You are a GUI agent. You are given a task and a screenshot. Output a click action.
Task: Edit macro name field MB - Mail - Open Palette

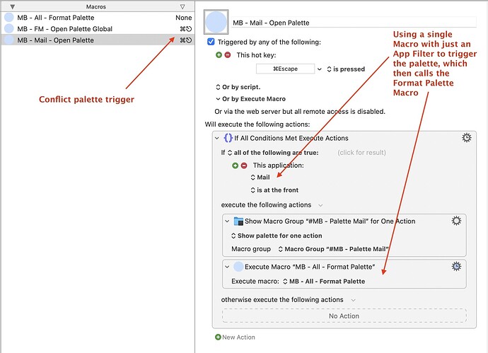point(354,23)
